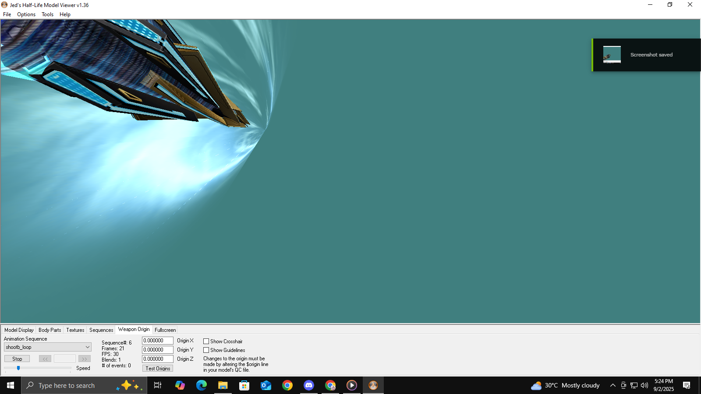Switch to the Textures tab
Image resolution: width=701 pixels, height=394 pixels.
pos(75,330)
